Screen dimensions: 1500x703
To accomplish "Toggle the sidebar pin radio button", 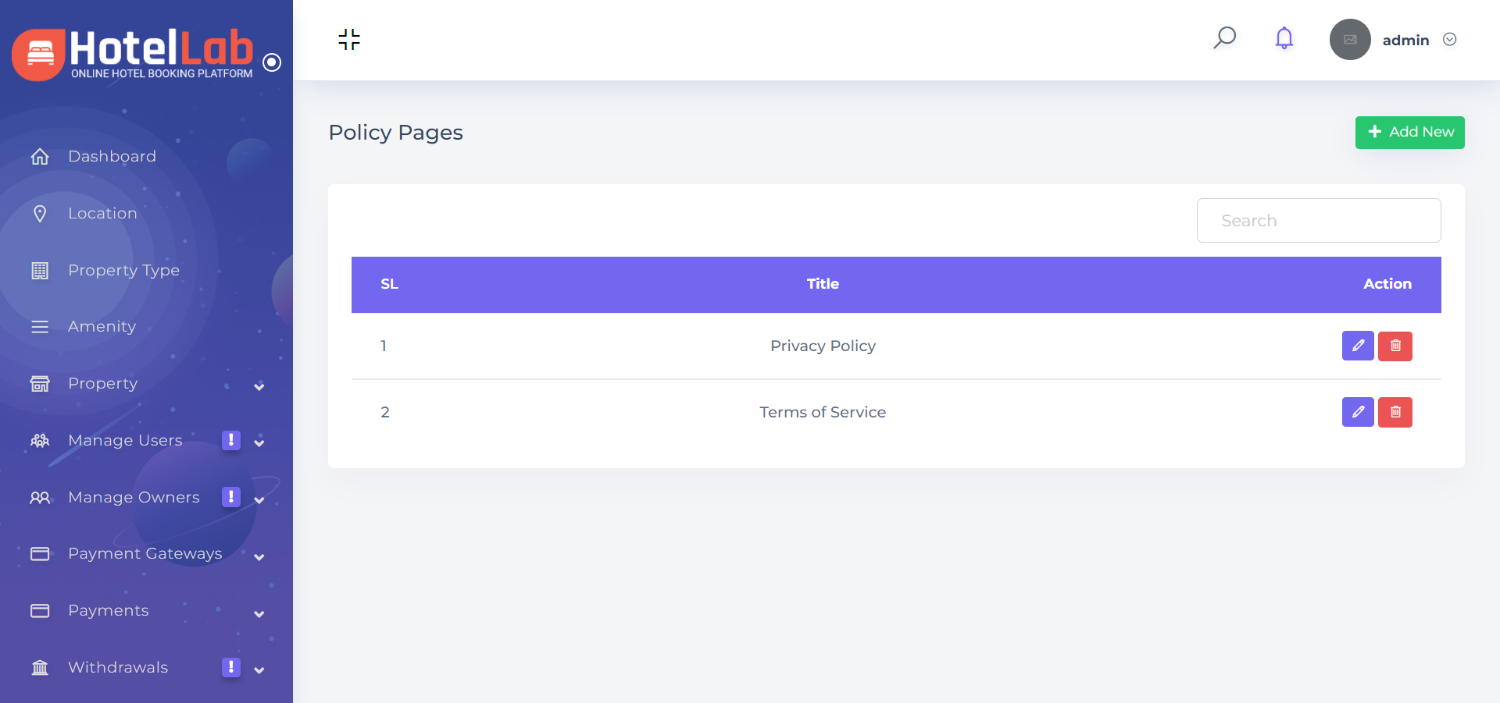I will [x=272, y=62].
